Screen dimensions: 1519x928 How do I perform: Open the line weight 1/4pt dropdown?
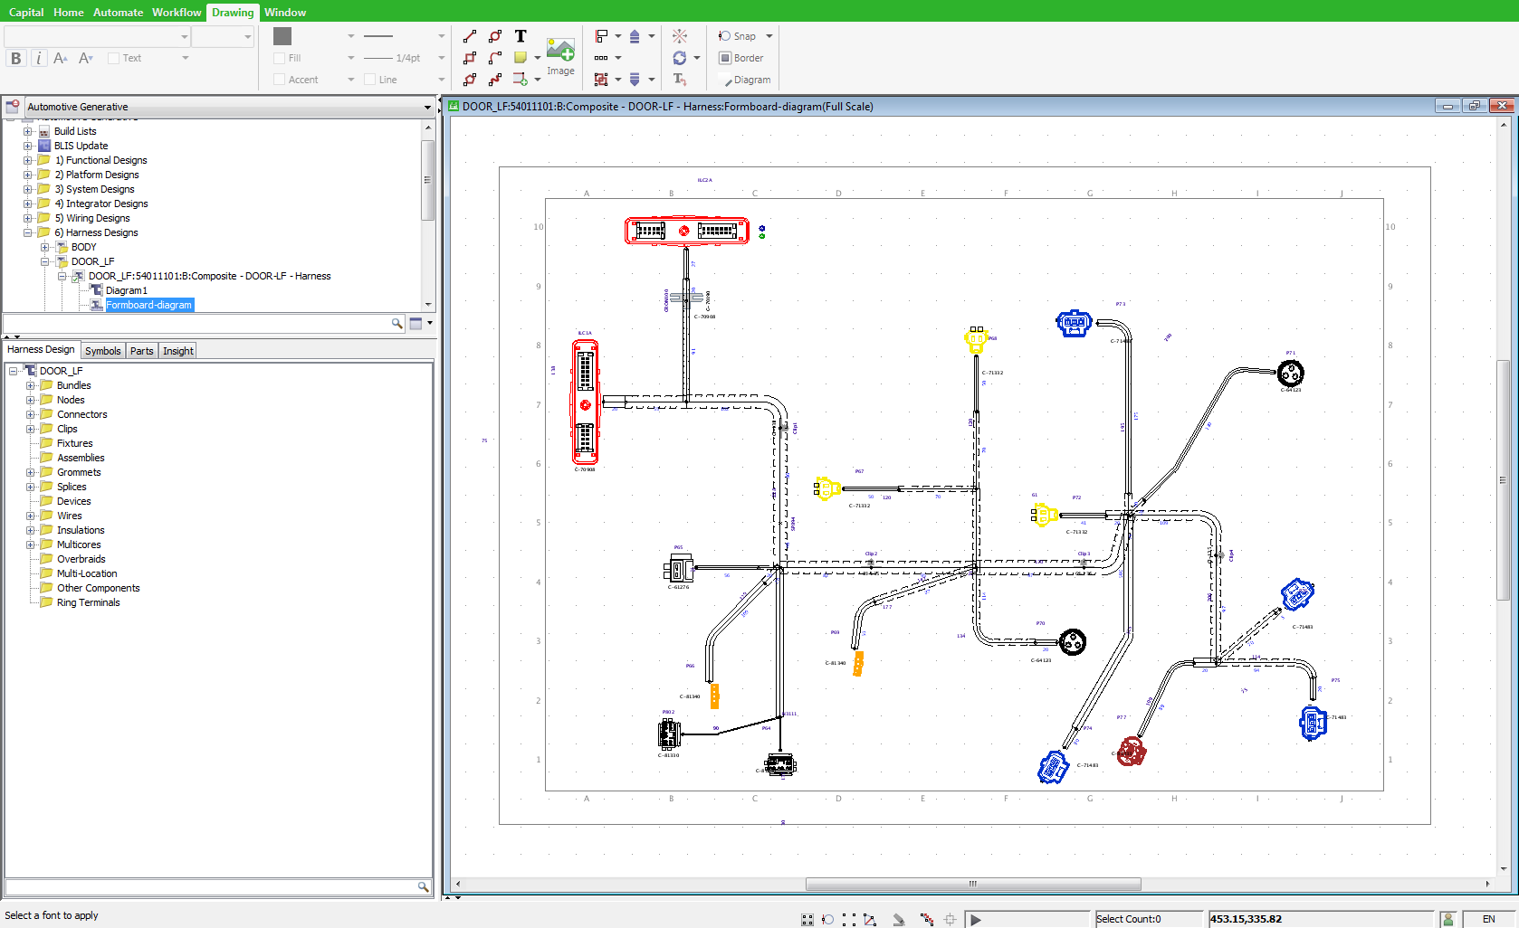tap(442, 58)
